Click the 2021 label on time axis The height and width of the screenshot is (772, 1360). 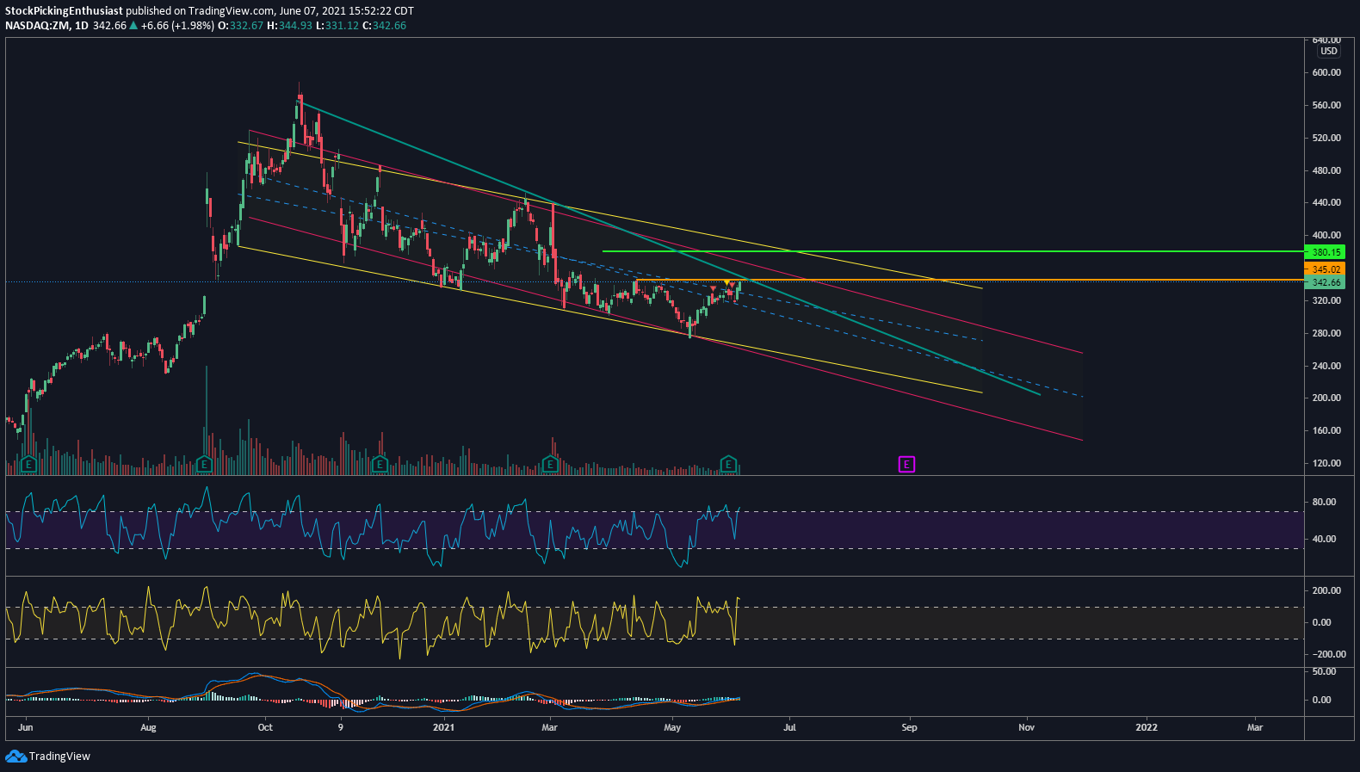[x=443, y=727]
